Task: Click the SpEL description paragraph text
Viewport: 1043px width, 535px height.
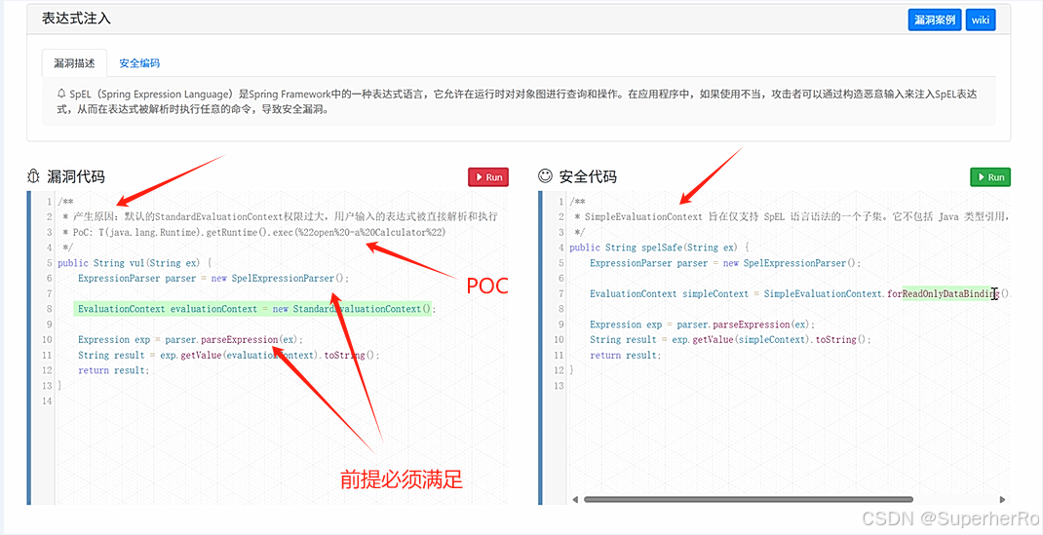Action: [517, 101]
